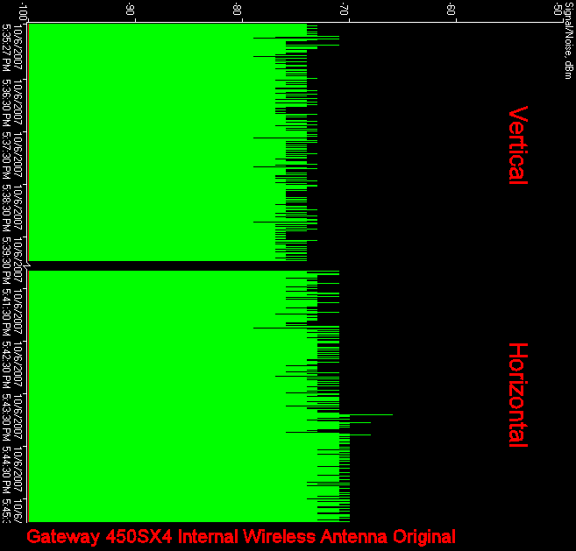Click the "5:42:30 PM" timestamp

click(x=6, y=365)
